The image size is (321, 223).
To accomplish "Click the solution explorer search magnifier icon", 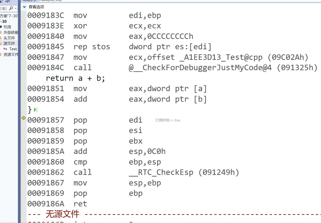I will [11, 8].
